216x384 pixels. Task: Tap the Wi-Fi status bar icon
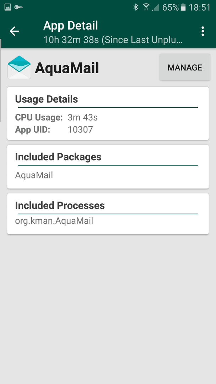click(146, 7)
